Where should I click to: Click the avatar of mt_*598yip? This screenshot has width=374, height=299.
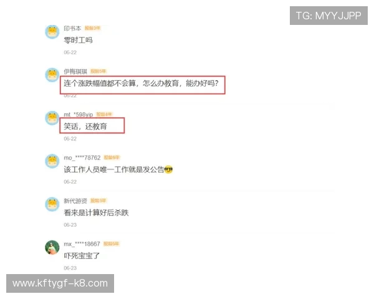52,118
